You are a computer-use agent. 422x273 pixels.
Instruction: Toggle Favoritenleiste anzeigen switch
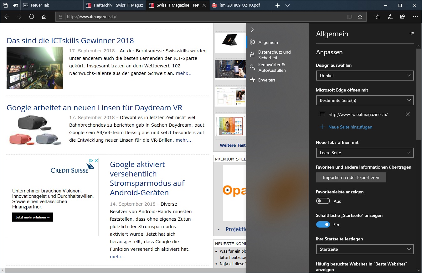click(323, 201)
